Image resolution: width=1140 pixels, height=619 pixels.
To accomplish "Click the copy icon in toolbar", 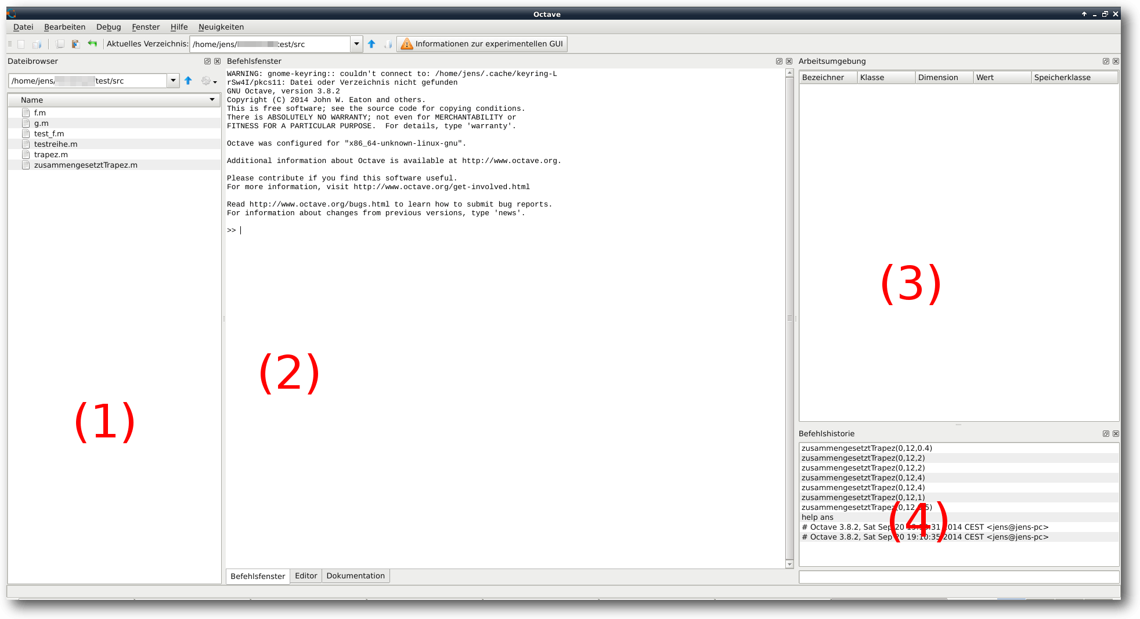I will pos(60,44).
